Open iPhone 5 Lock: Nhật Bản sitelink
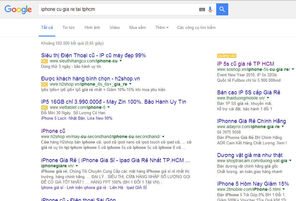The width and height of the screenshot is (296, 201). (x=63, y=118)
